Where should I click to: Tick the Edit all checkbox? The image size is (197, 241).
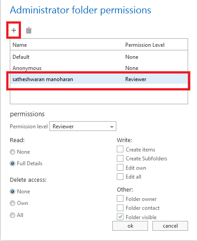(120, 176)
